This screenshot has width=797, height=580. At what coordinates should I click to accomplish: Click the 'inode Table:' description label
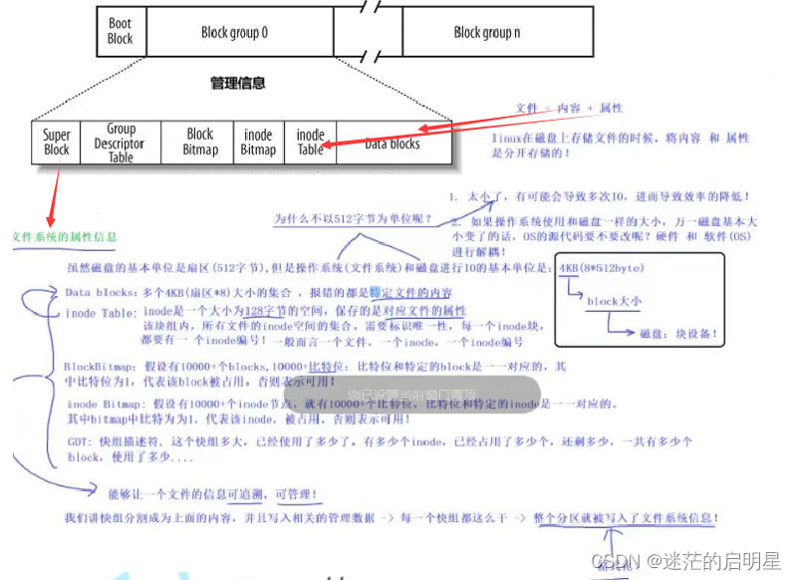pos(101,313)
